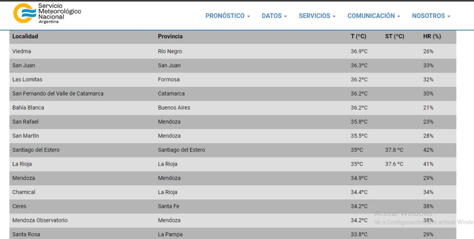Select the Chamical locality row
Screen dimensions: 474x239
pos(24,192)
